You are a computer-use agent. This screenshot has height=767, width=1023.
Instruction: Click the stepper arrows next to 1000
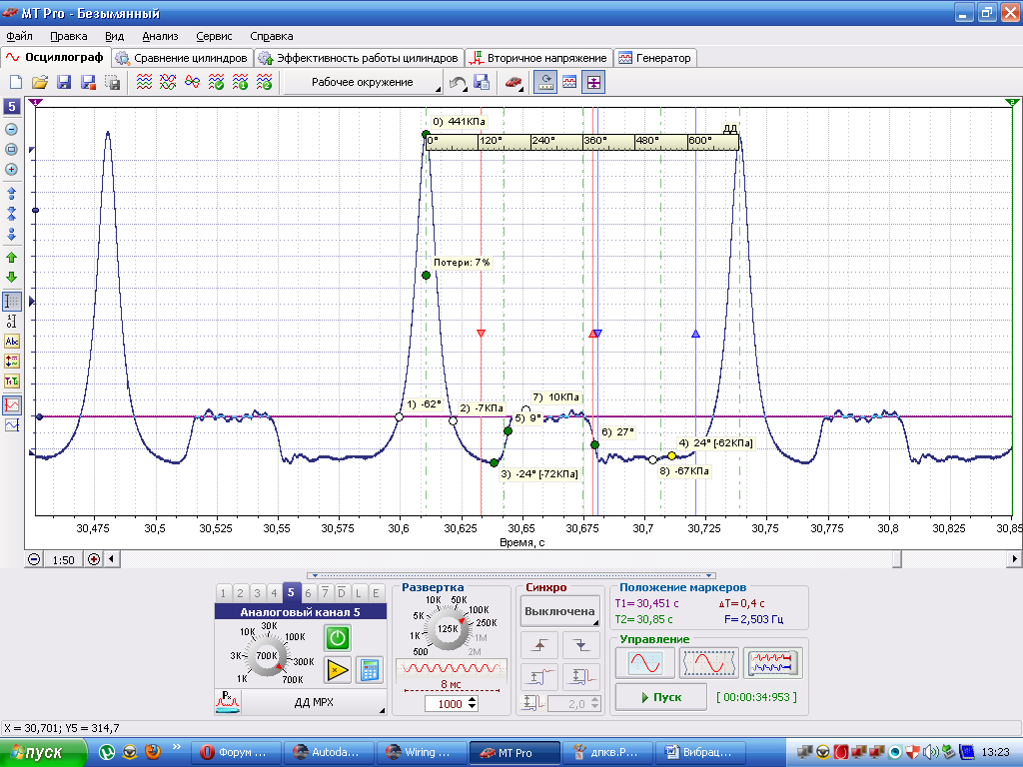(x=473, y=704)
